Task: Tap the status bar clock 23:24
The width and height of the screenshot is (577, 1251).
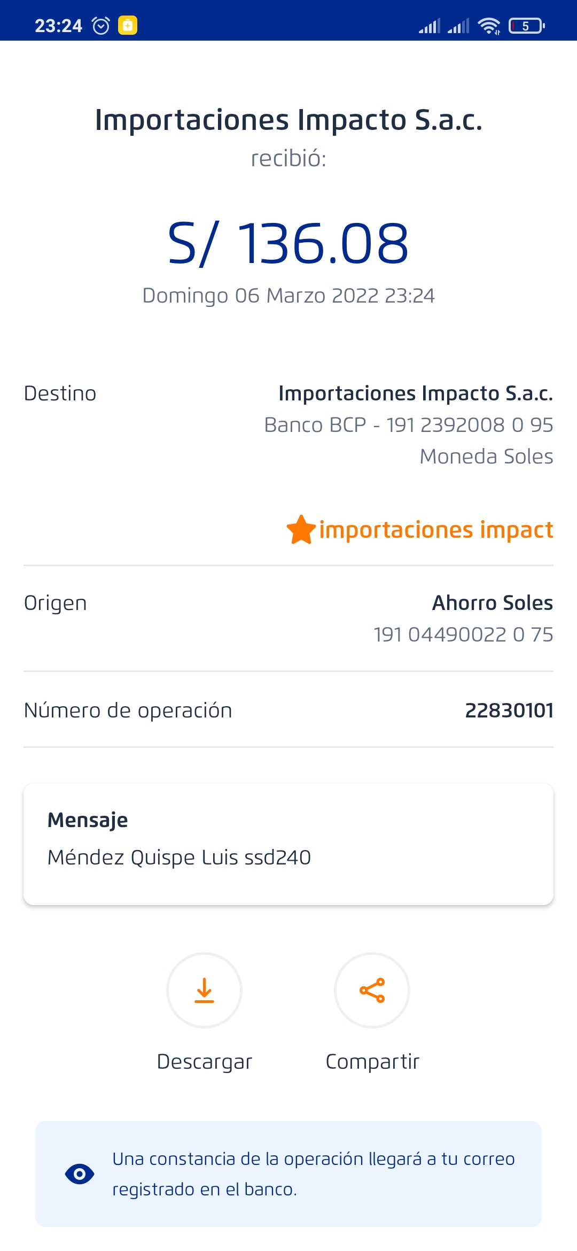Action: [x=58, y=26]
